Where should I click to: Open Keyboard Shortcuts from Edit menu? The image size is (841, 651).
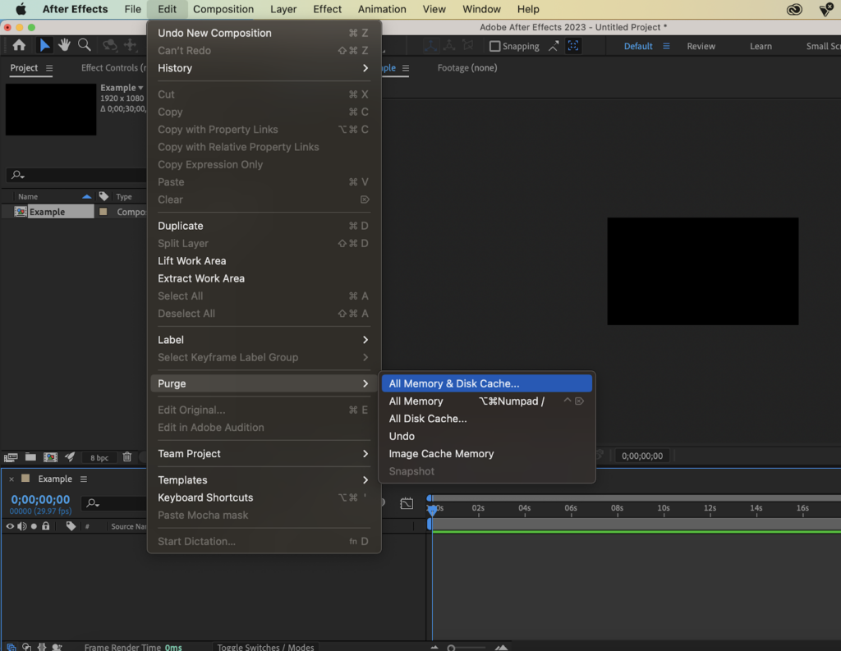coord(264,497)
